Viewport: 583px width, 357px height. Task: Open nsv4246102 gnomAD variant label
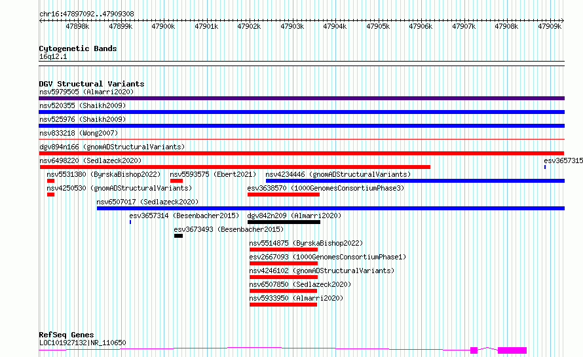[x=322, y=271]
